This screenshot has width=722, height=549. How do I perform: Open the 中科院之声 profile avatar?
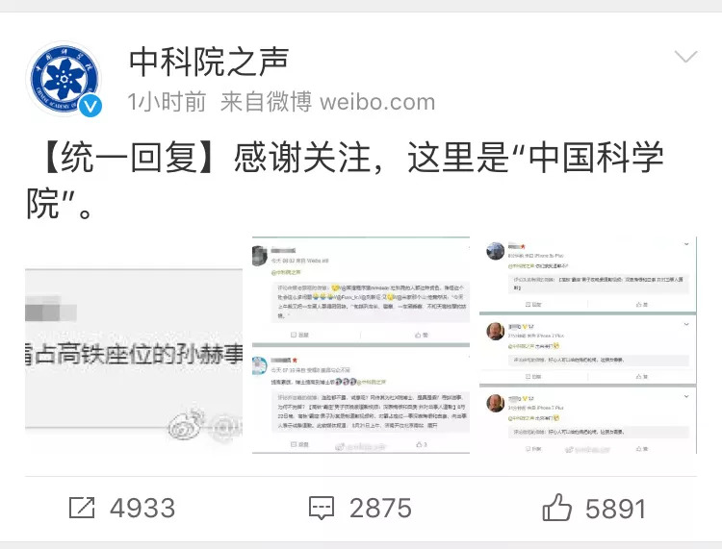pyautogui.click(x=64, y=79)
